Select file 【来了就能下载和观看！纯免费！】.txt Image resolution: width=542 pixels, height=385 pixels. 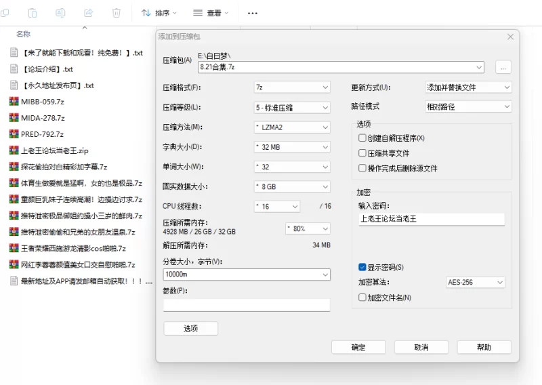pos(82,53)
